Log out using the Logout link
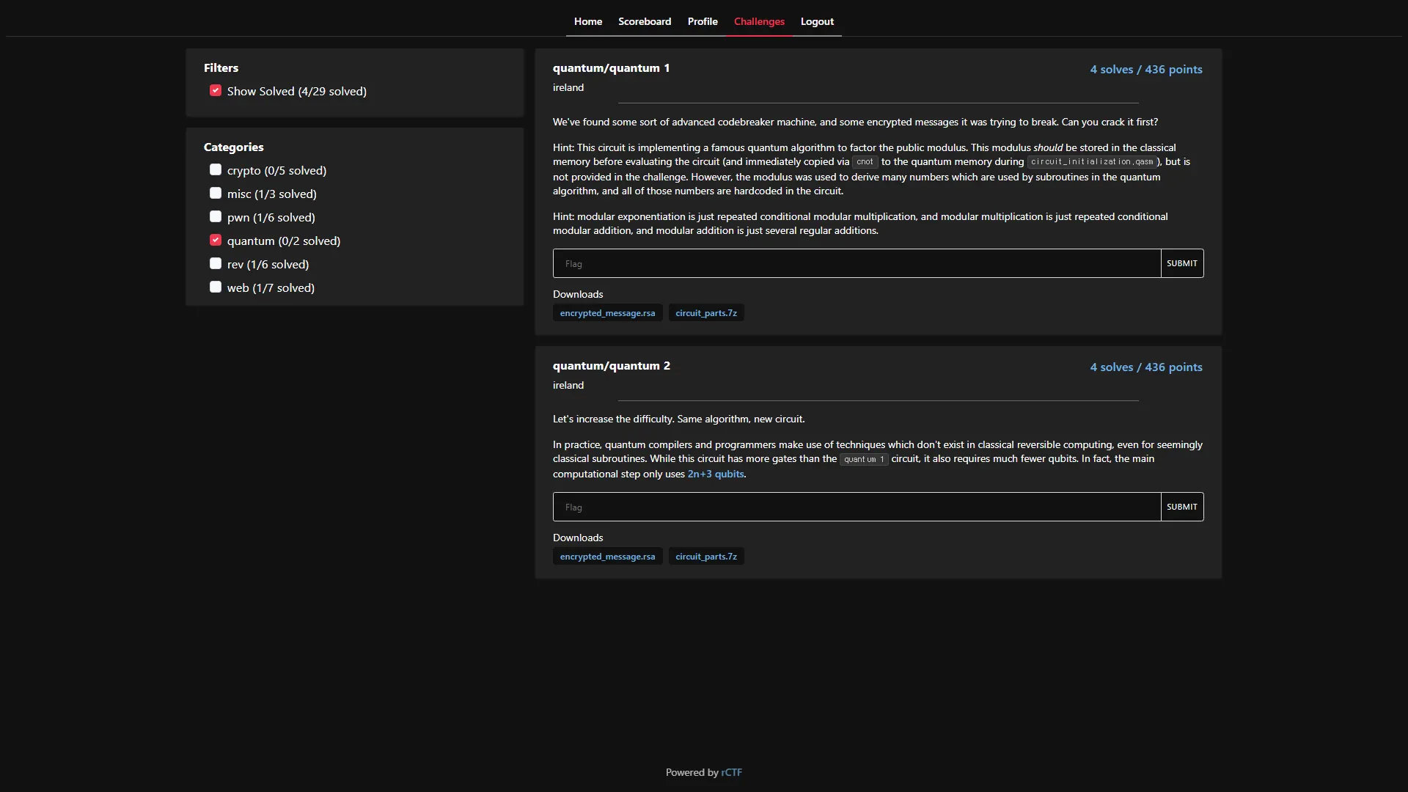The width and height of the screenshot is (1408, 792). 817,21
